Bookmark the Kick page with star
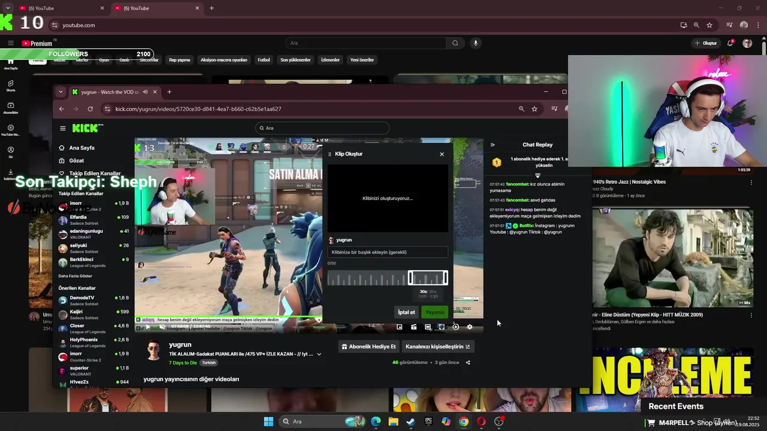Screen dimensions: 767x431 click(x=535, y=109)
